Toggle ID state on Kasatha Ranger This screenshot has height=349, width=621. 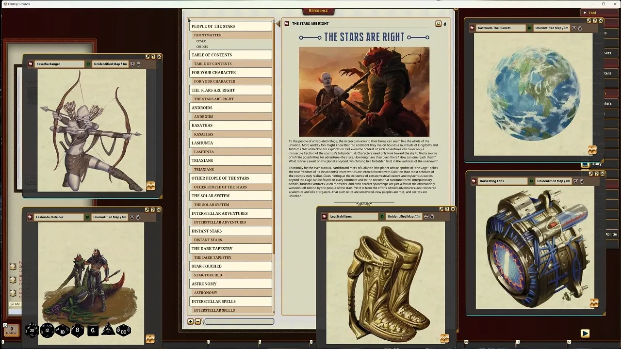(x=88, y=64)
